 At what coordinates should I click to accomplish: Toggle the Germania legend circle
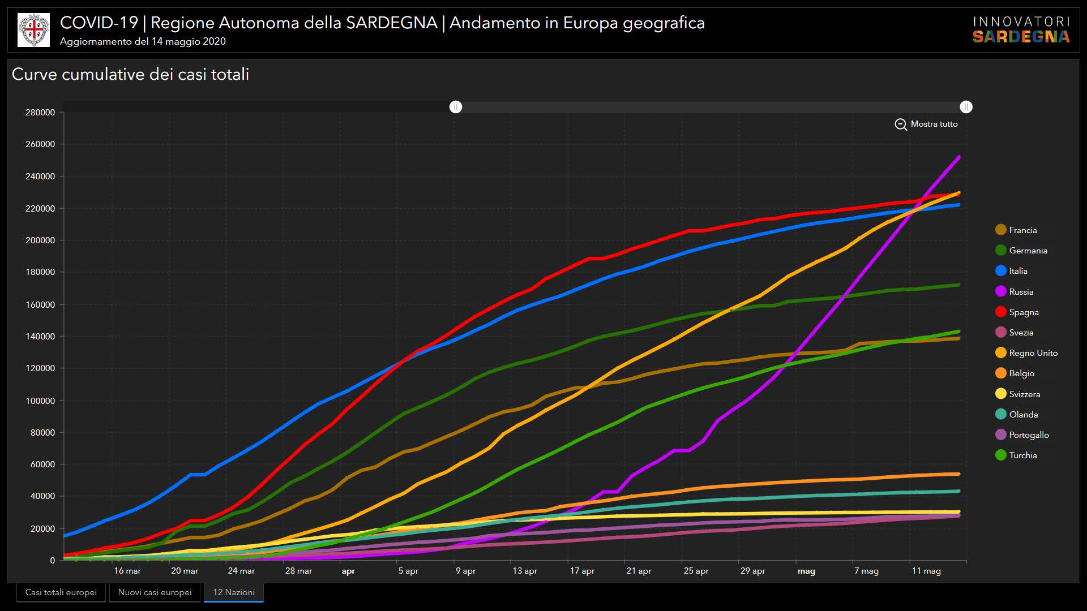(1000, 250)
